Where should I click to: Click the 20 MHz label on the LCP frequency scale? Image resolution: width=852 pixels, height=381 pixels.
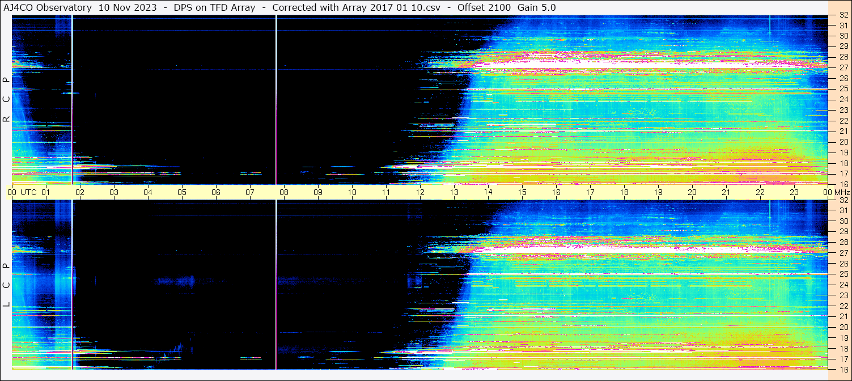pyautogui.click(x=843, y=327)
